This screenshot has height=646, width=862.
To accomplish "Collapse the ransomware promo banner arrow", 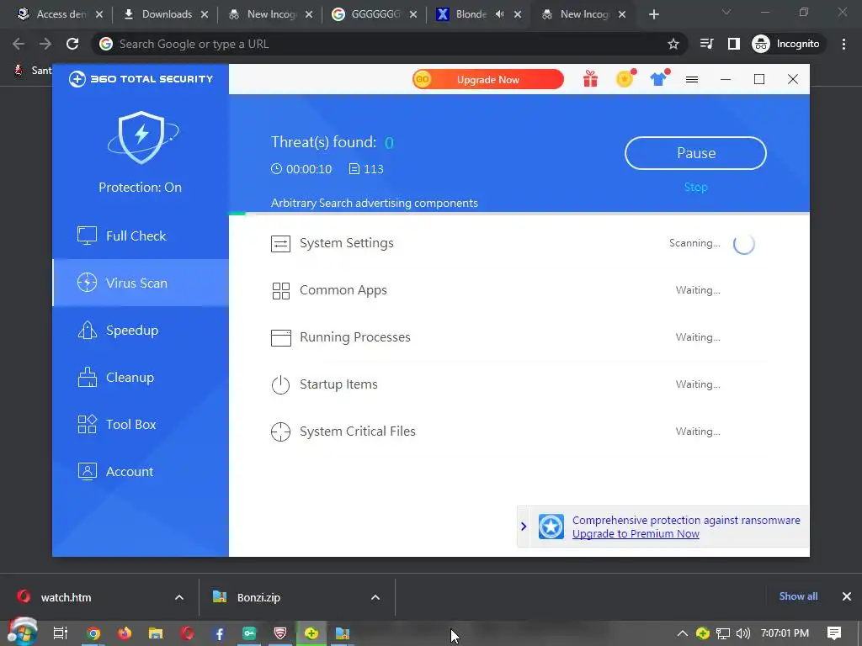I will [x=524, y=527].
